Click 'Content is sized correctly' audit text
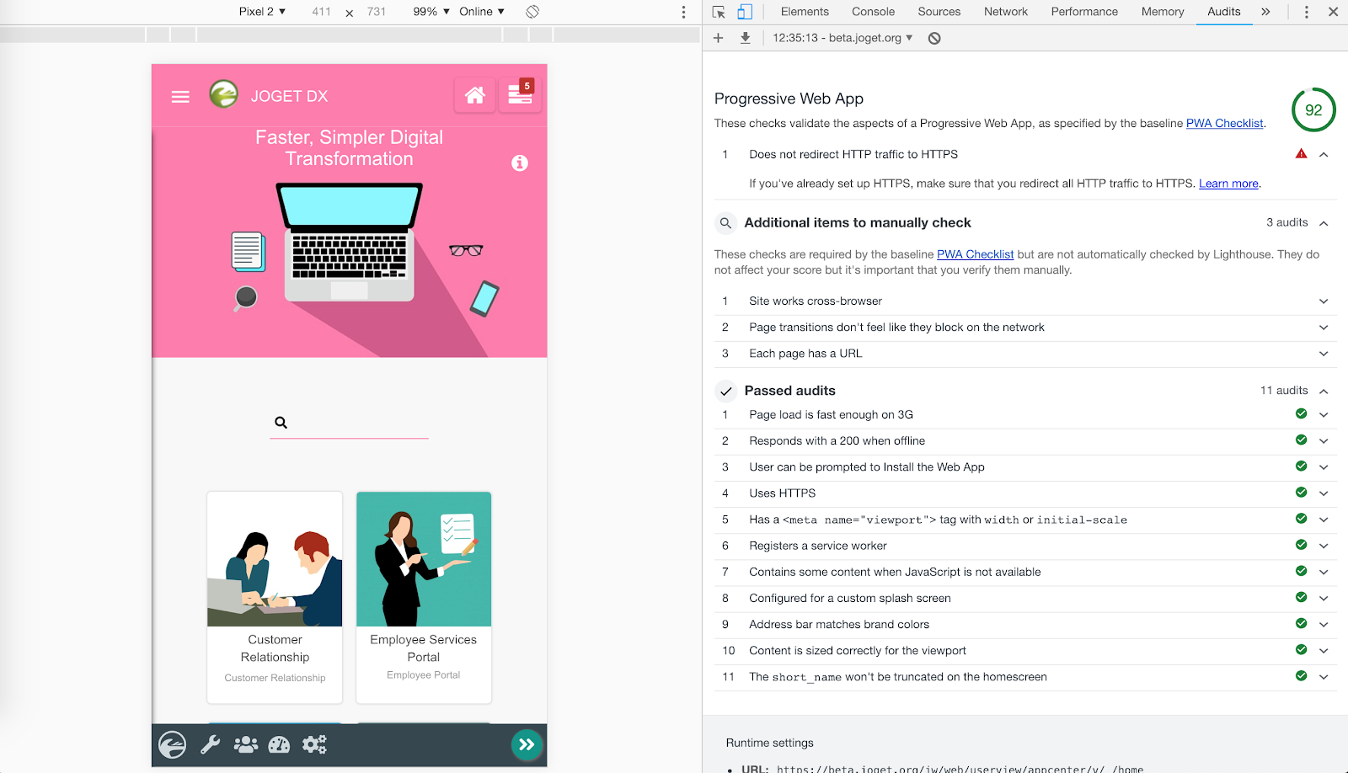Screen dimensions: 1348x773 (x=858, y=651)
